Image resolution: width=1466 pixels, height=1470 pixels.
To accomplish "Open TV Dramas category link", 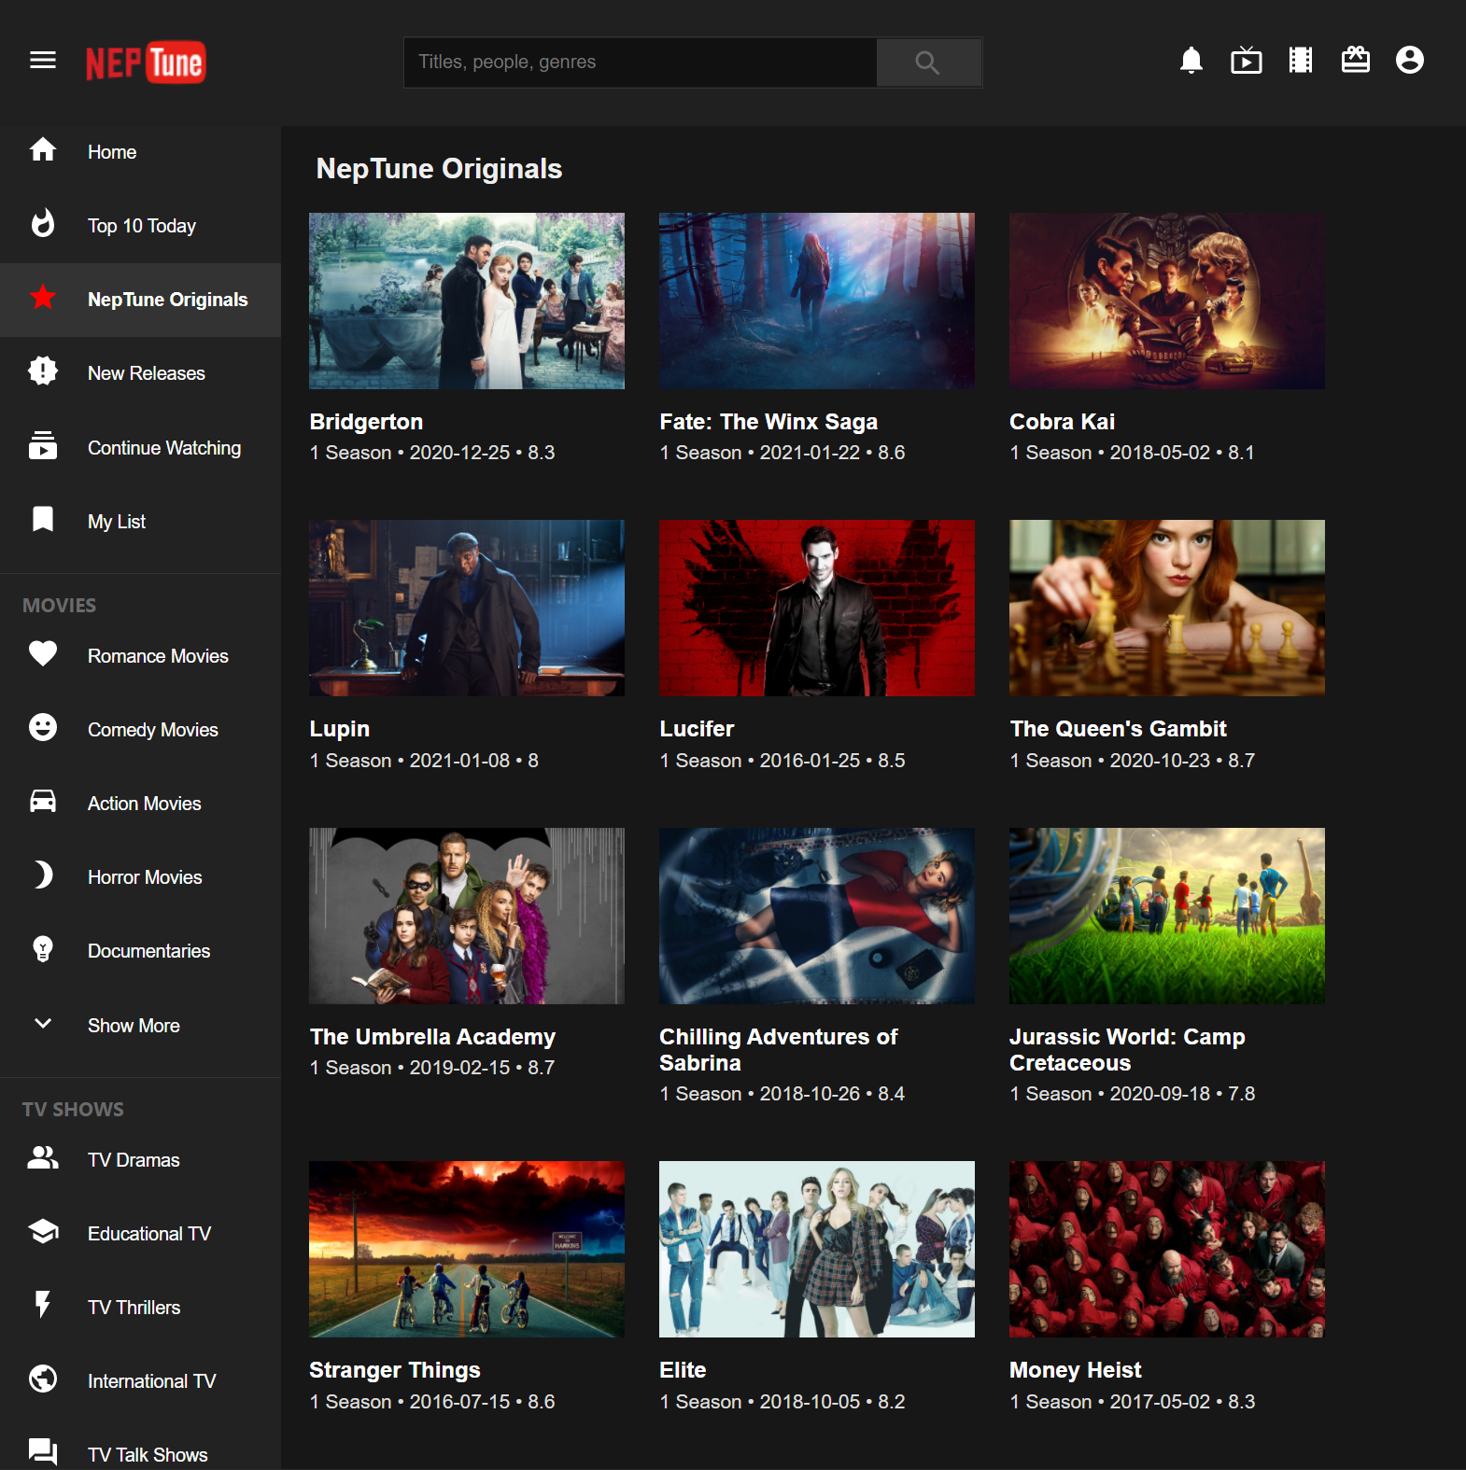I will [x=134, y=1160].
